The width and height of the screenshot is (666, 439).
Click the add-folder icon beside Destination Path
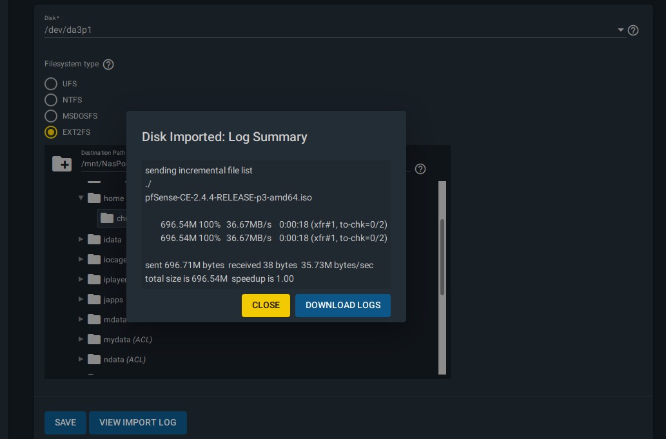click(x=62, y=164)
